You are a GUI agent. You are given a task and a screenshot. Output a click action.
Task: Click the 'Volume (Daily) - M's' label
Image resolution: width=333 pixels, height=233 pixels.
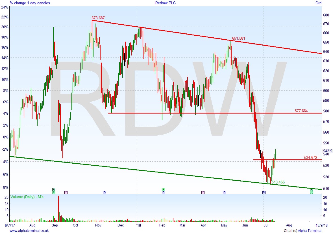pos(27,197)
